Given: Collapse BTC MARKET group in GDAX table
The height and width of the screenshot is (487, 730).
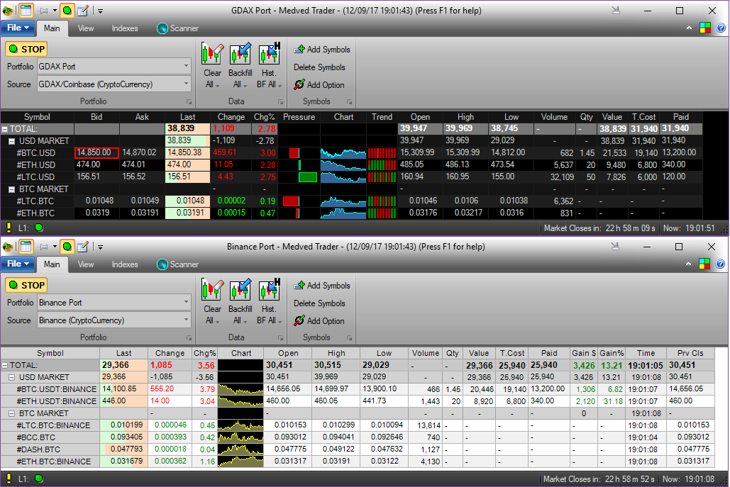Looking at the screenshot, I should point(11,189).
